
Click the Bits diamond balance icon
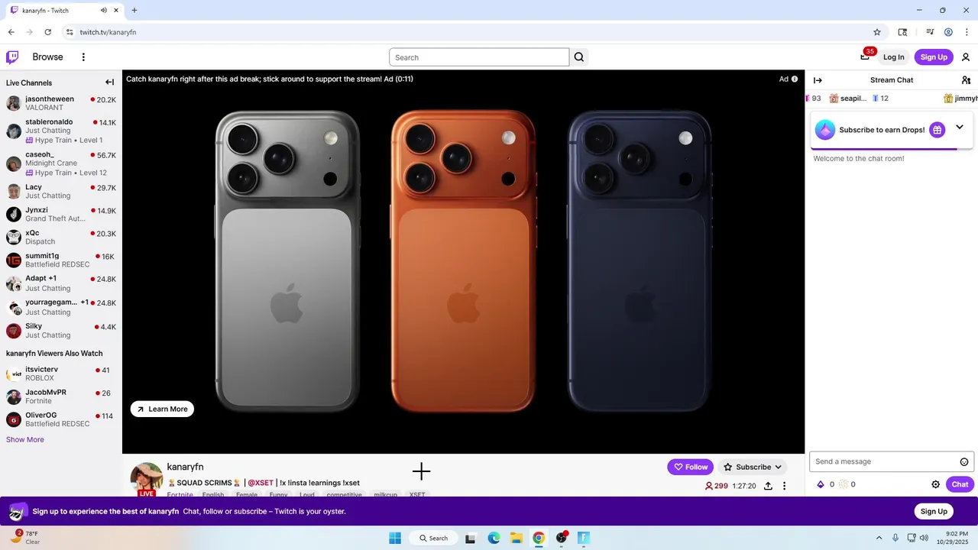click(821, 484)
